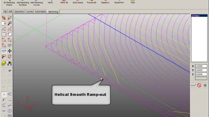Switch to the Automation tab
Image resolution: width=209 pixels, height=117 pixels.
(40, 11)
